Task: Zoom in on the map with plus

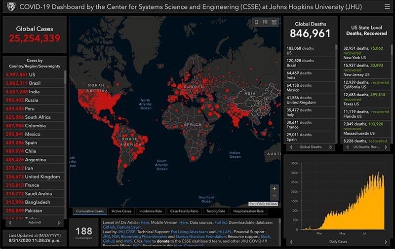Action: 275,188
